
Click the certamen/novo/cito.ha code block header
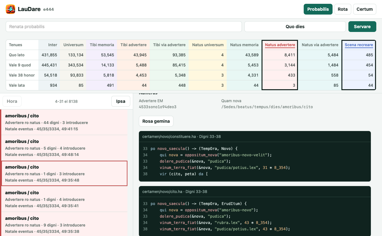tap(255, 192)
